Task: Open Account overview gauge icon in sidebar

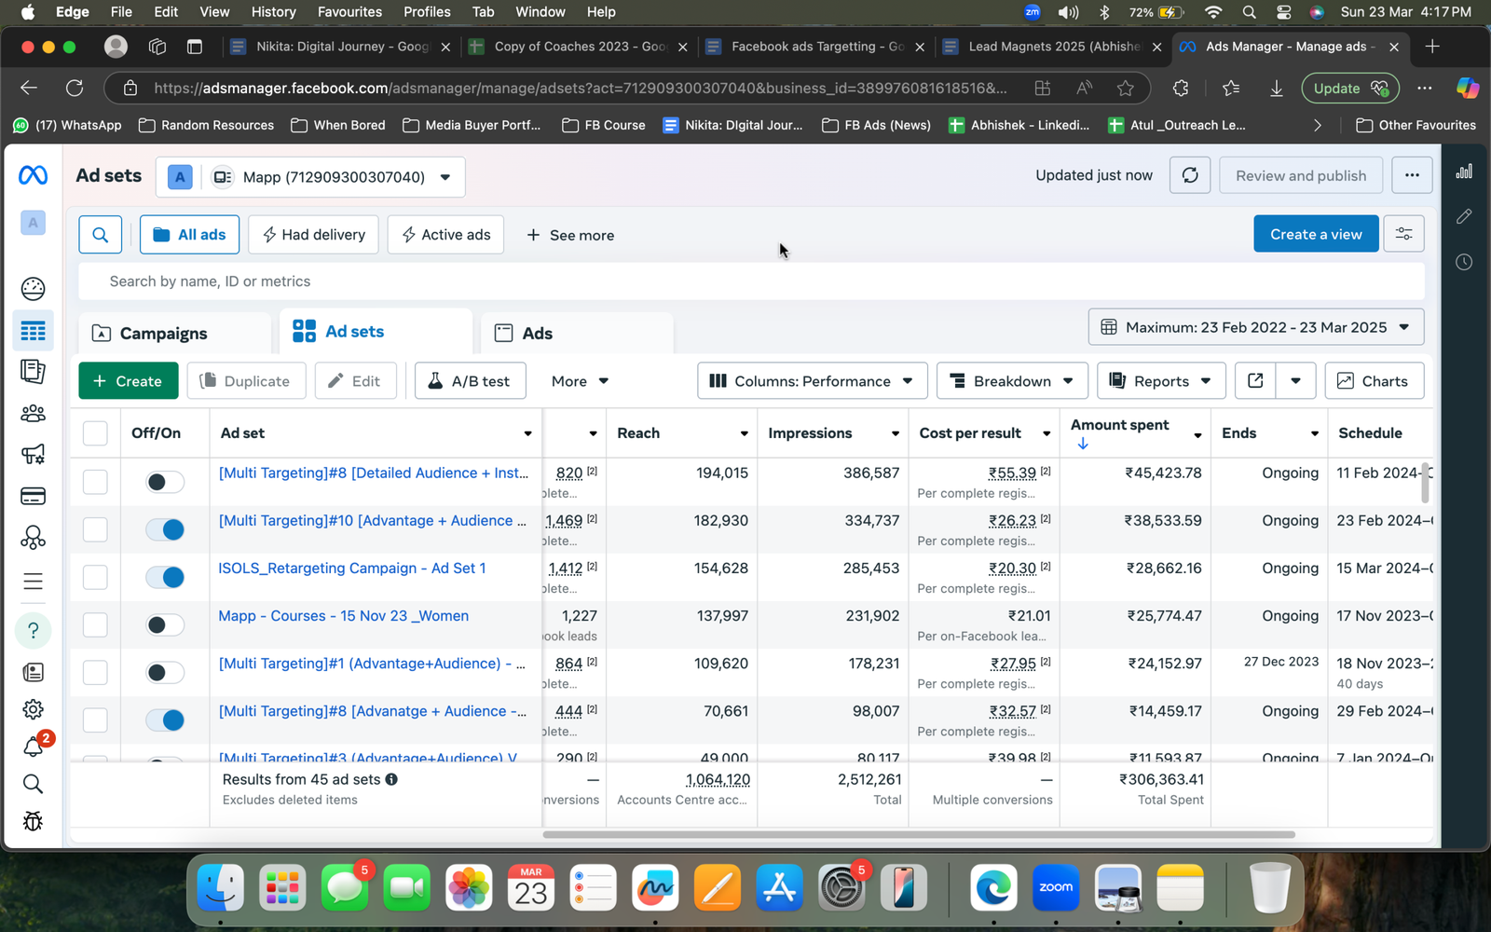Action: [33, 289]
